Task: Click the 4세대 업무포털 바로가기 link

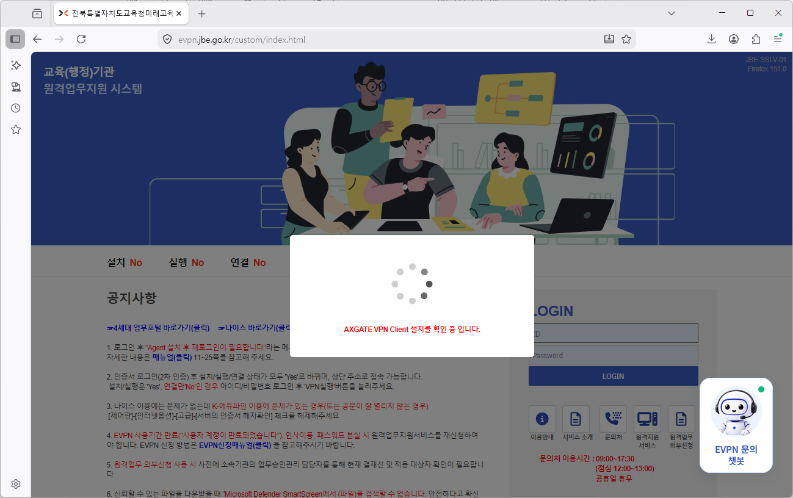Action: 159,328
